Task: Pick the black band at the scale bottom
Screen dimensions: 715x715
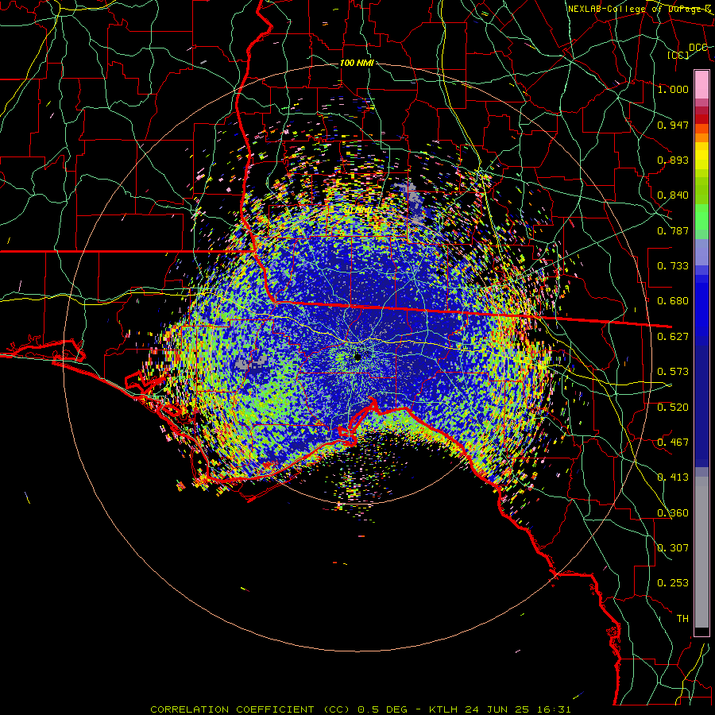Action: coord(701,632)
